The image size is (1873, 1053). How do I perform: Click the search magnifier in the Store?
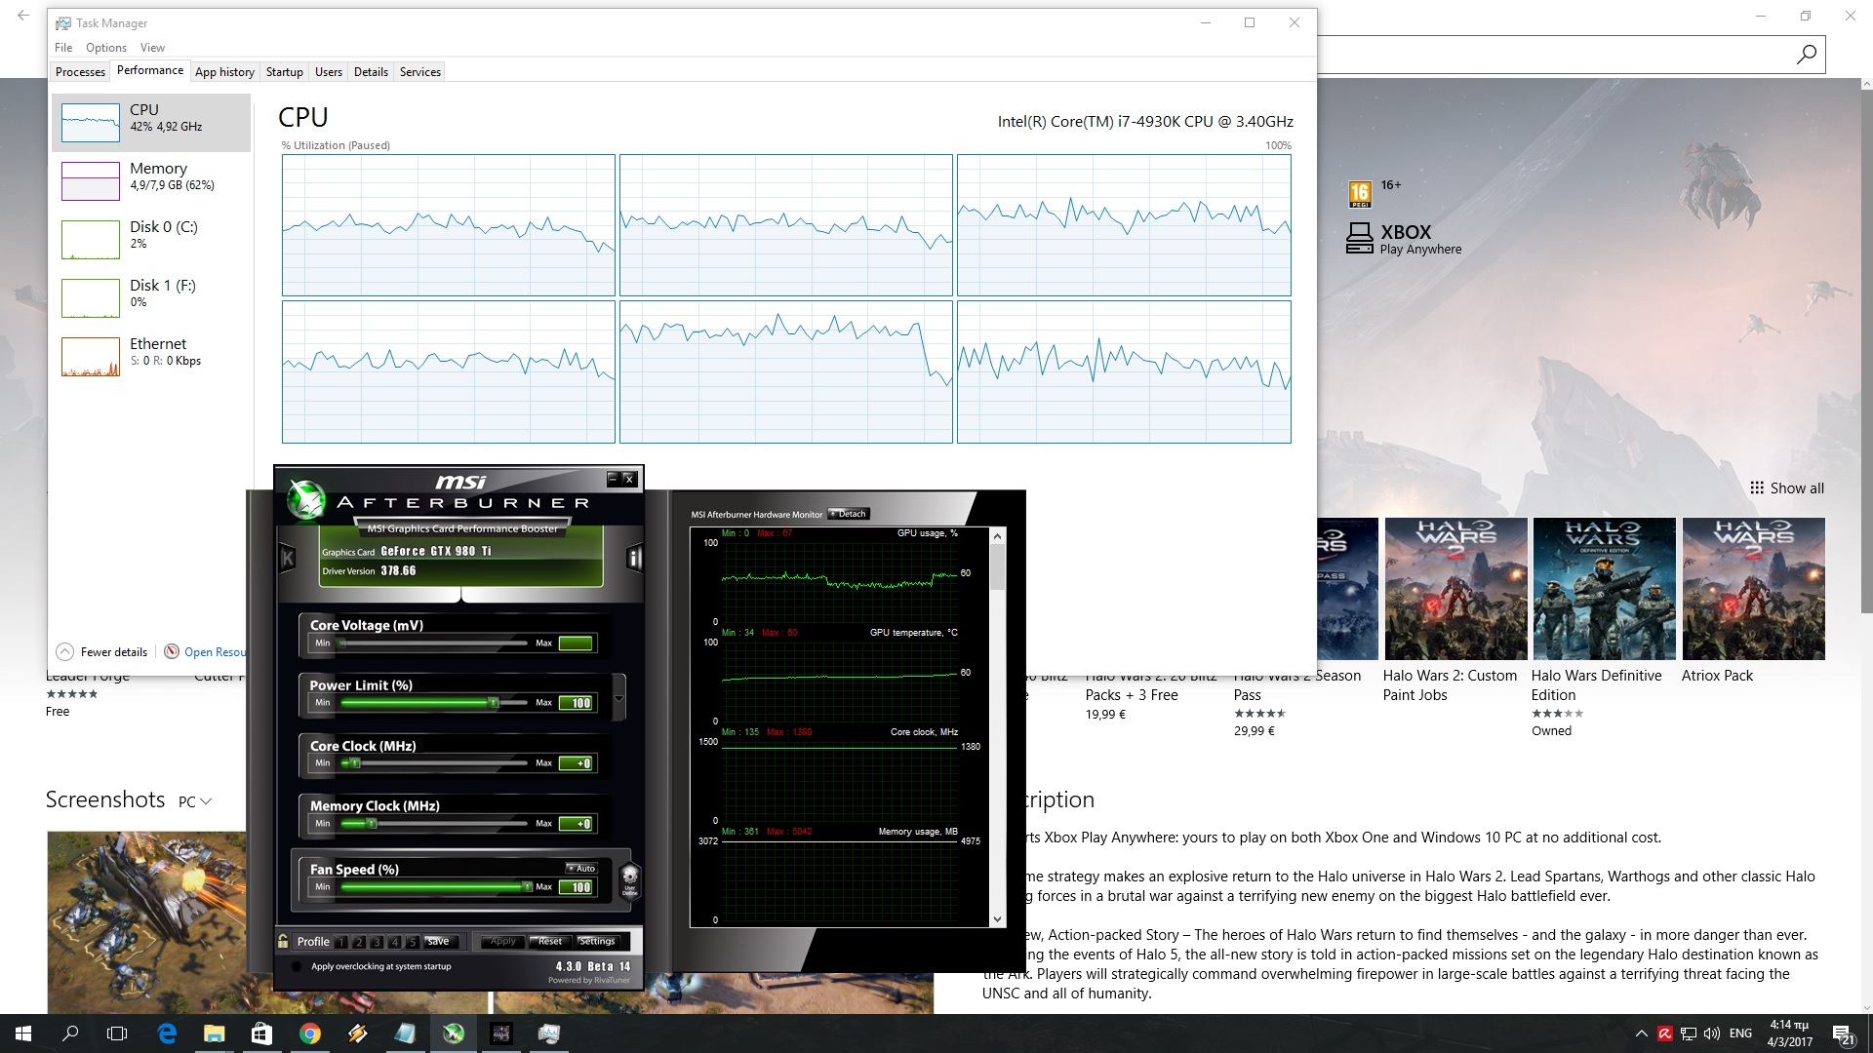click(x=1806, y=55)
